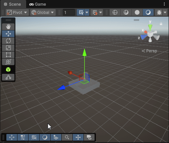The image size is (169, 143).
Task: Select the Move tool
Action: [x=8, y=34]
